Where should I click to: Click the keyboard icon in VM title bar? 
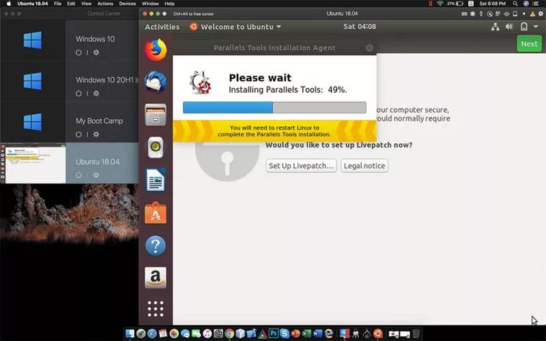point(464,14)
